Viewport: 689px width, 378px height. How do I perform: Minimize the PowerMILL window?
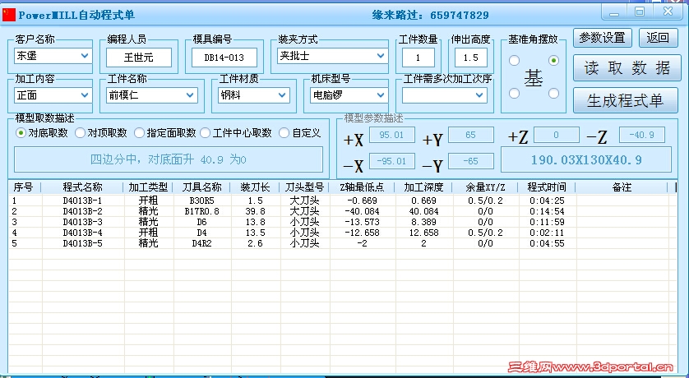(614, 12)
